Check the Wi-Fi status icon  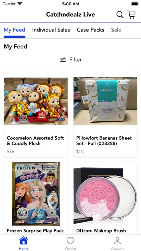[x=20, y=4]
